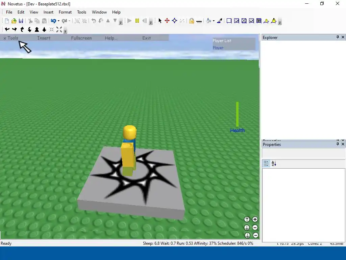Zoom camera out with down arrow
This screenshot has width=346, height=260.
[44, 29]
